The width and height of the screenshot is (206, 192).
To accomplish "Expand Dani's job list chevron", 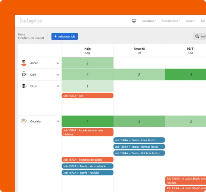I will click(58, 75).
